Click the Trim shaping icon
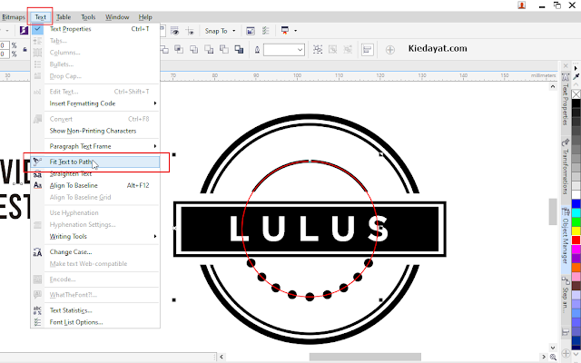The width and height of the screenshot is (581, 363). (163, 49)
